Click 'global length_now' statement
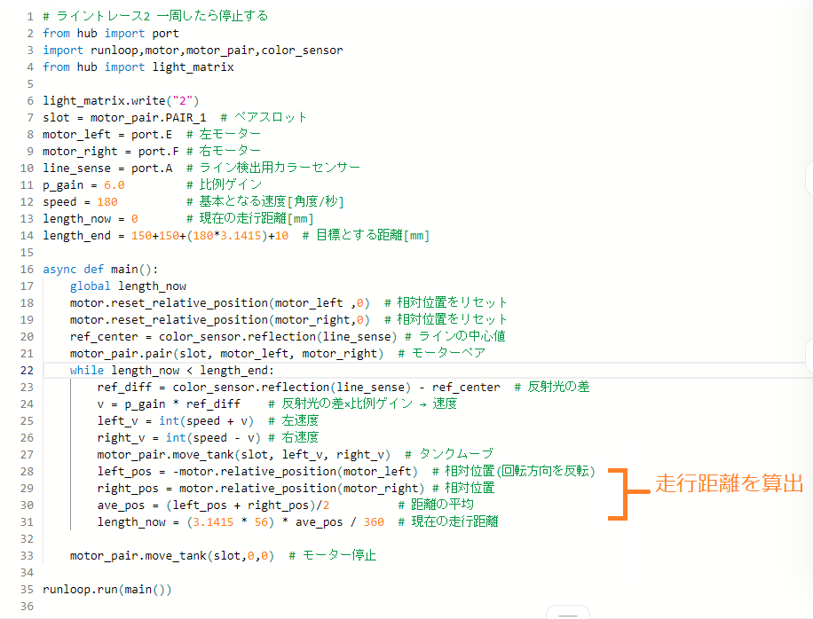The width and height of the screenshot is (813, 619). click(x=128, y=286)
